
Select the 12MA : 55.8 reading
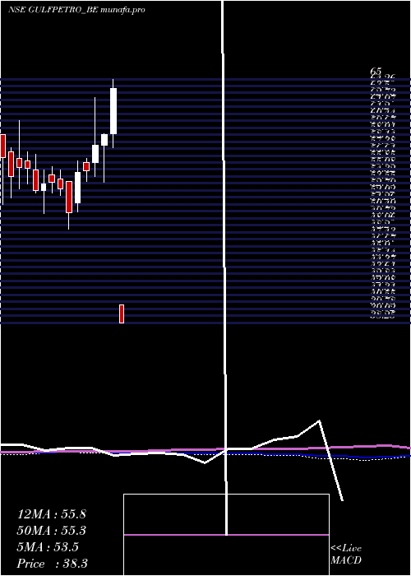coord(52,514)
